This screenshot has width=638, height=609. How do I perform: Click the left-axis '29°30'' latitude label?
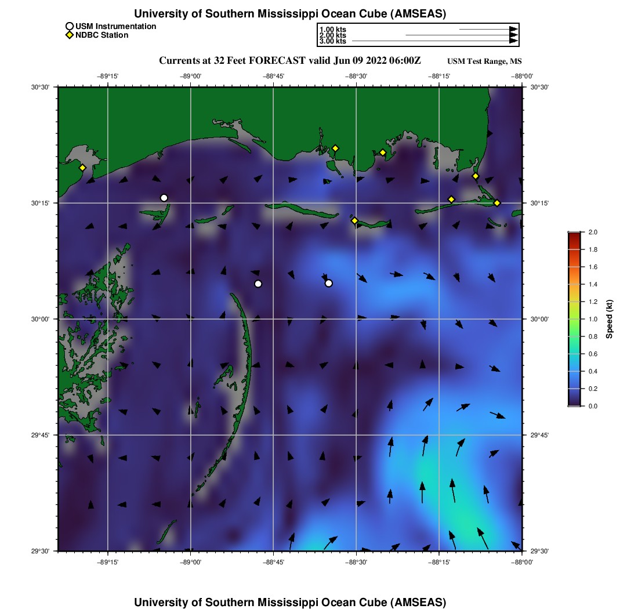click(40, 551)
